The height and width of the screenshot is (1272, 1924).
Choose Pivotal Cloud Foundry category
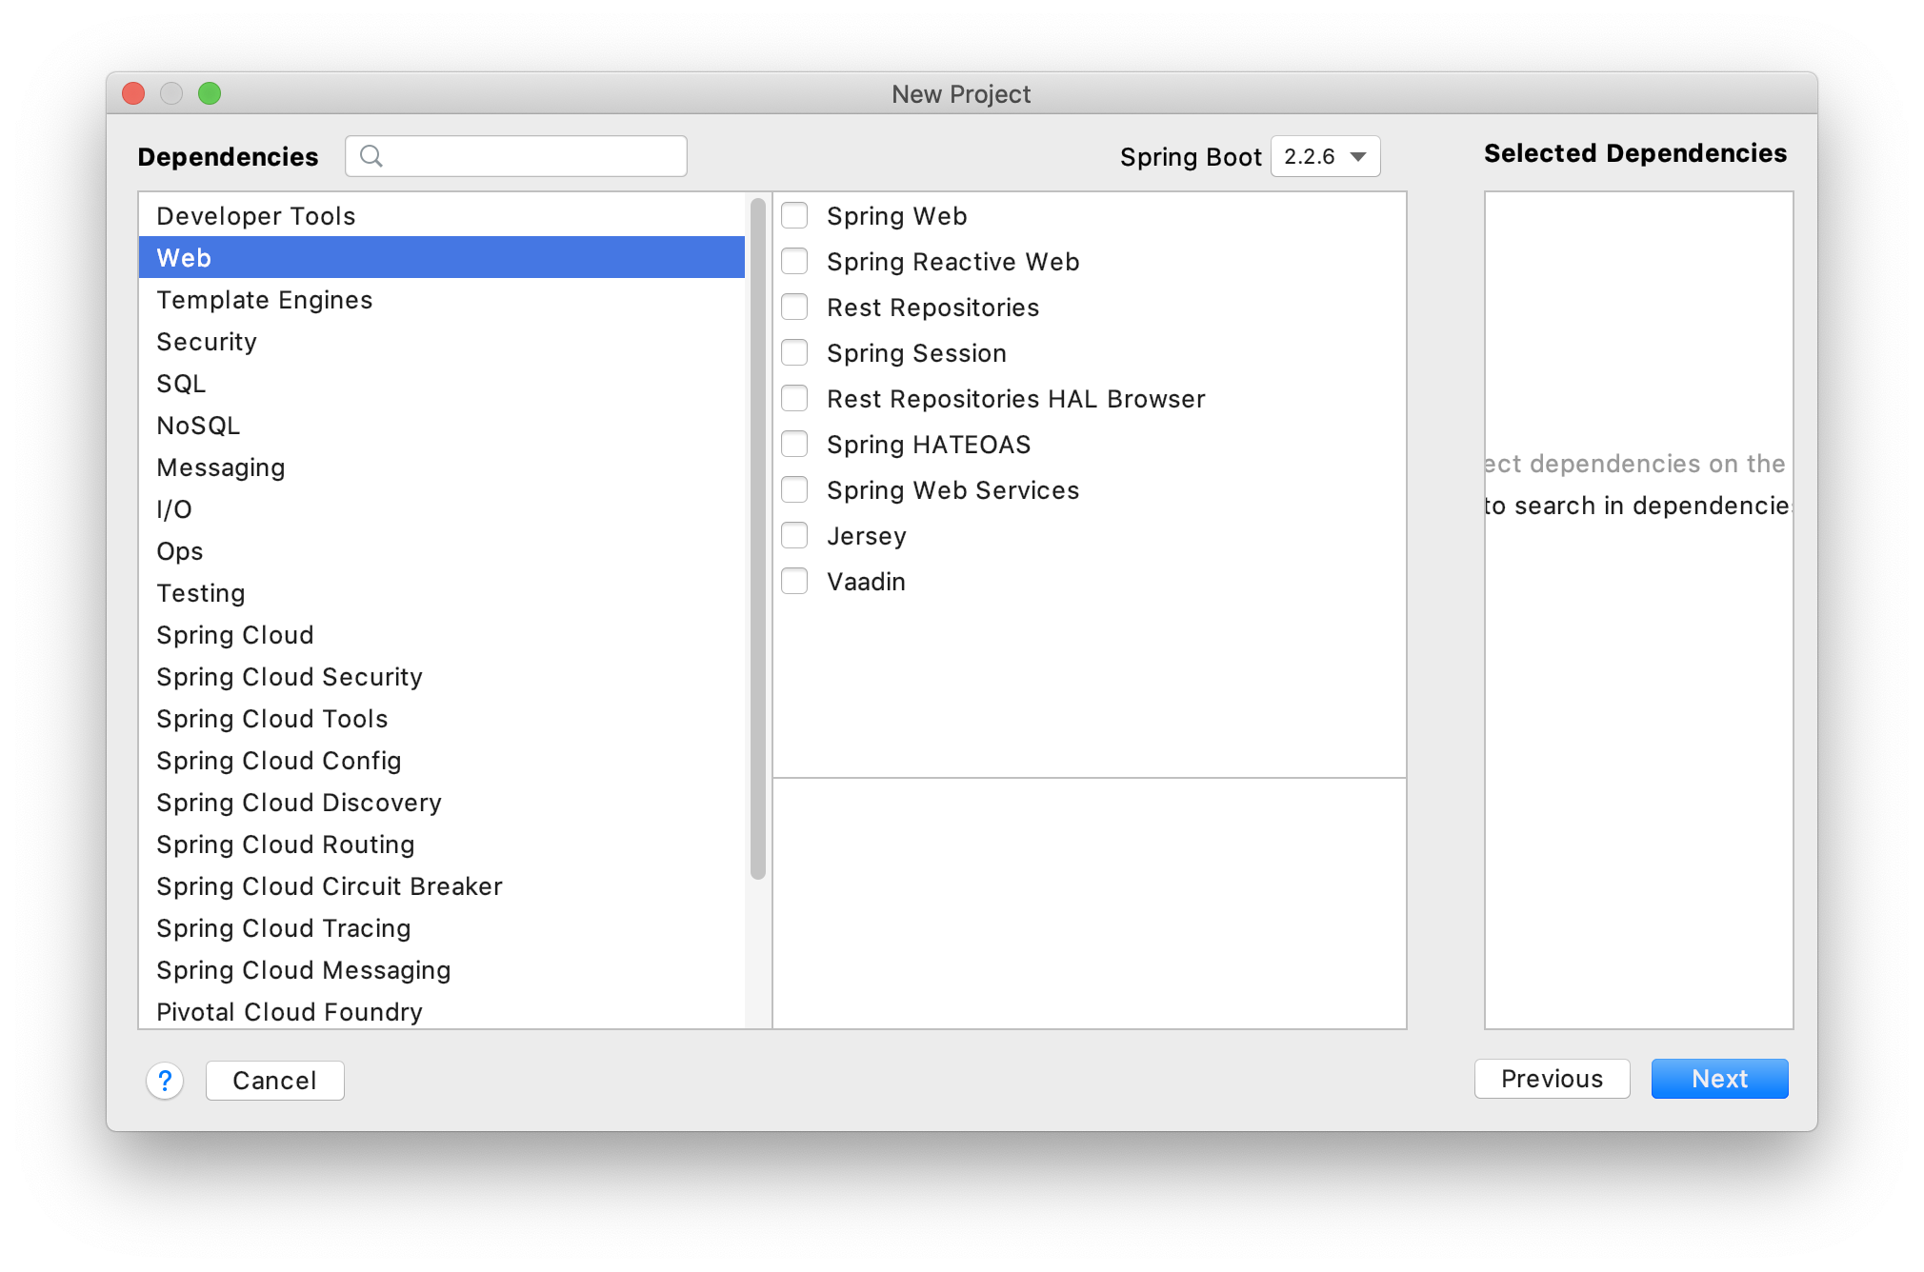pos(442,1011)
